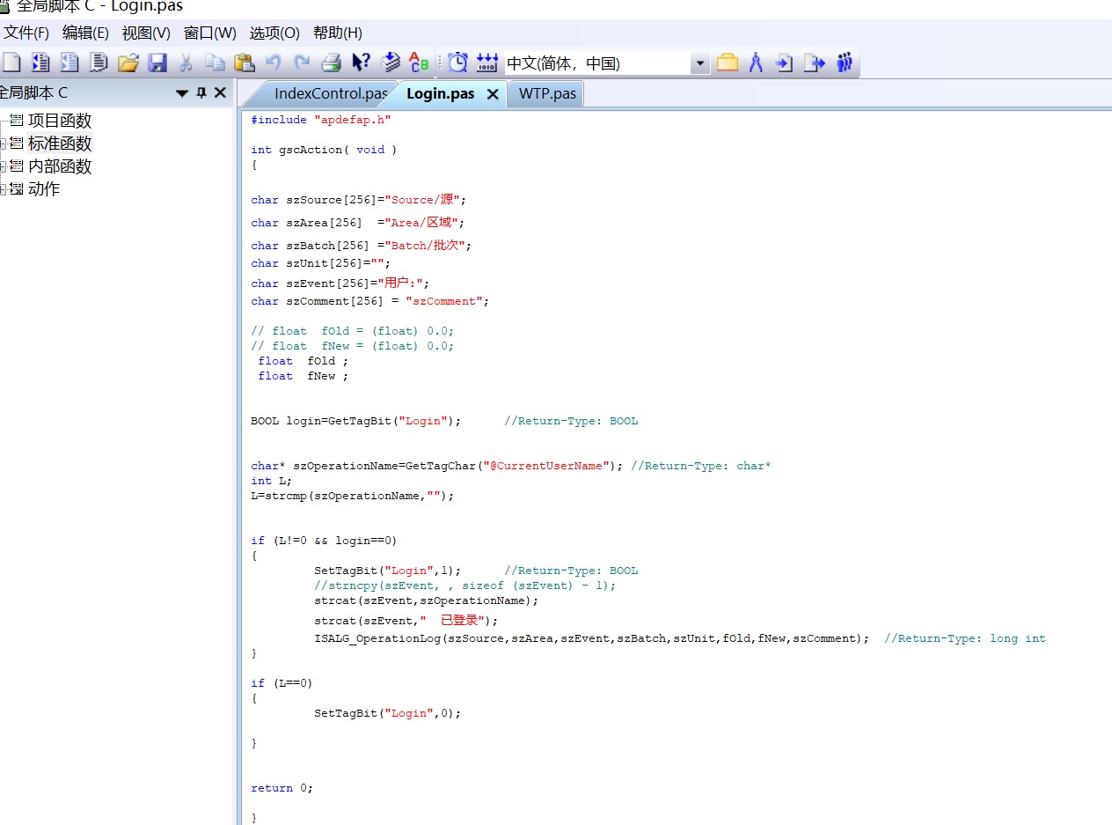
Task: Click the Paste clipboard icon
Action: (245, 63)
